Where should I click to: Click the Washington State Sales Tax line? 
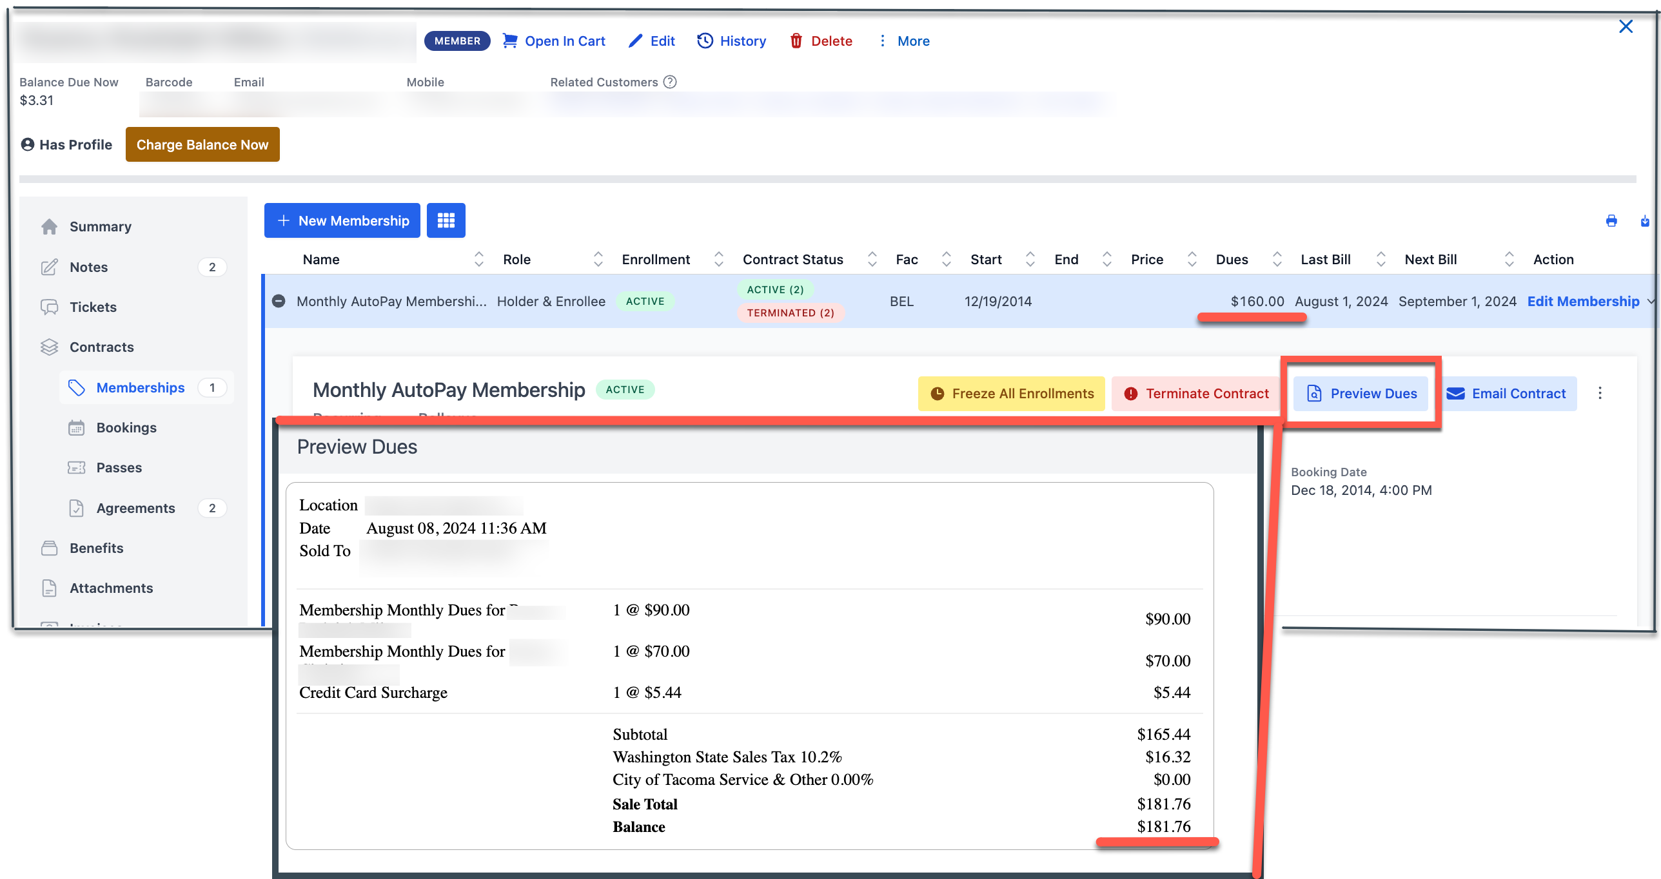point(727,757)
